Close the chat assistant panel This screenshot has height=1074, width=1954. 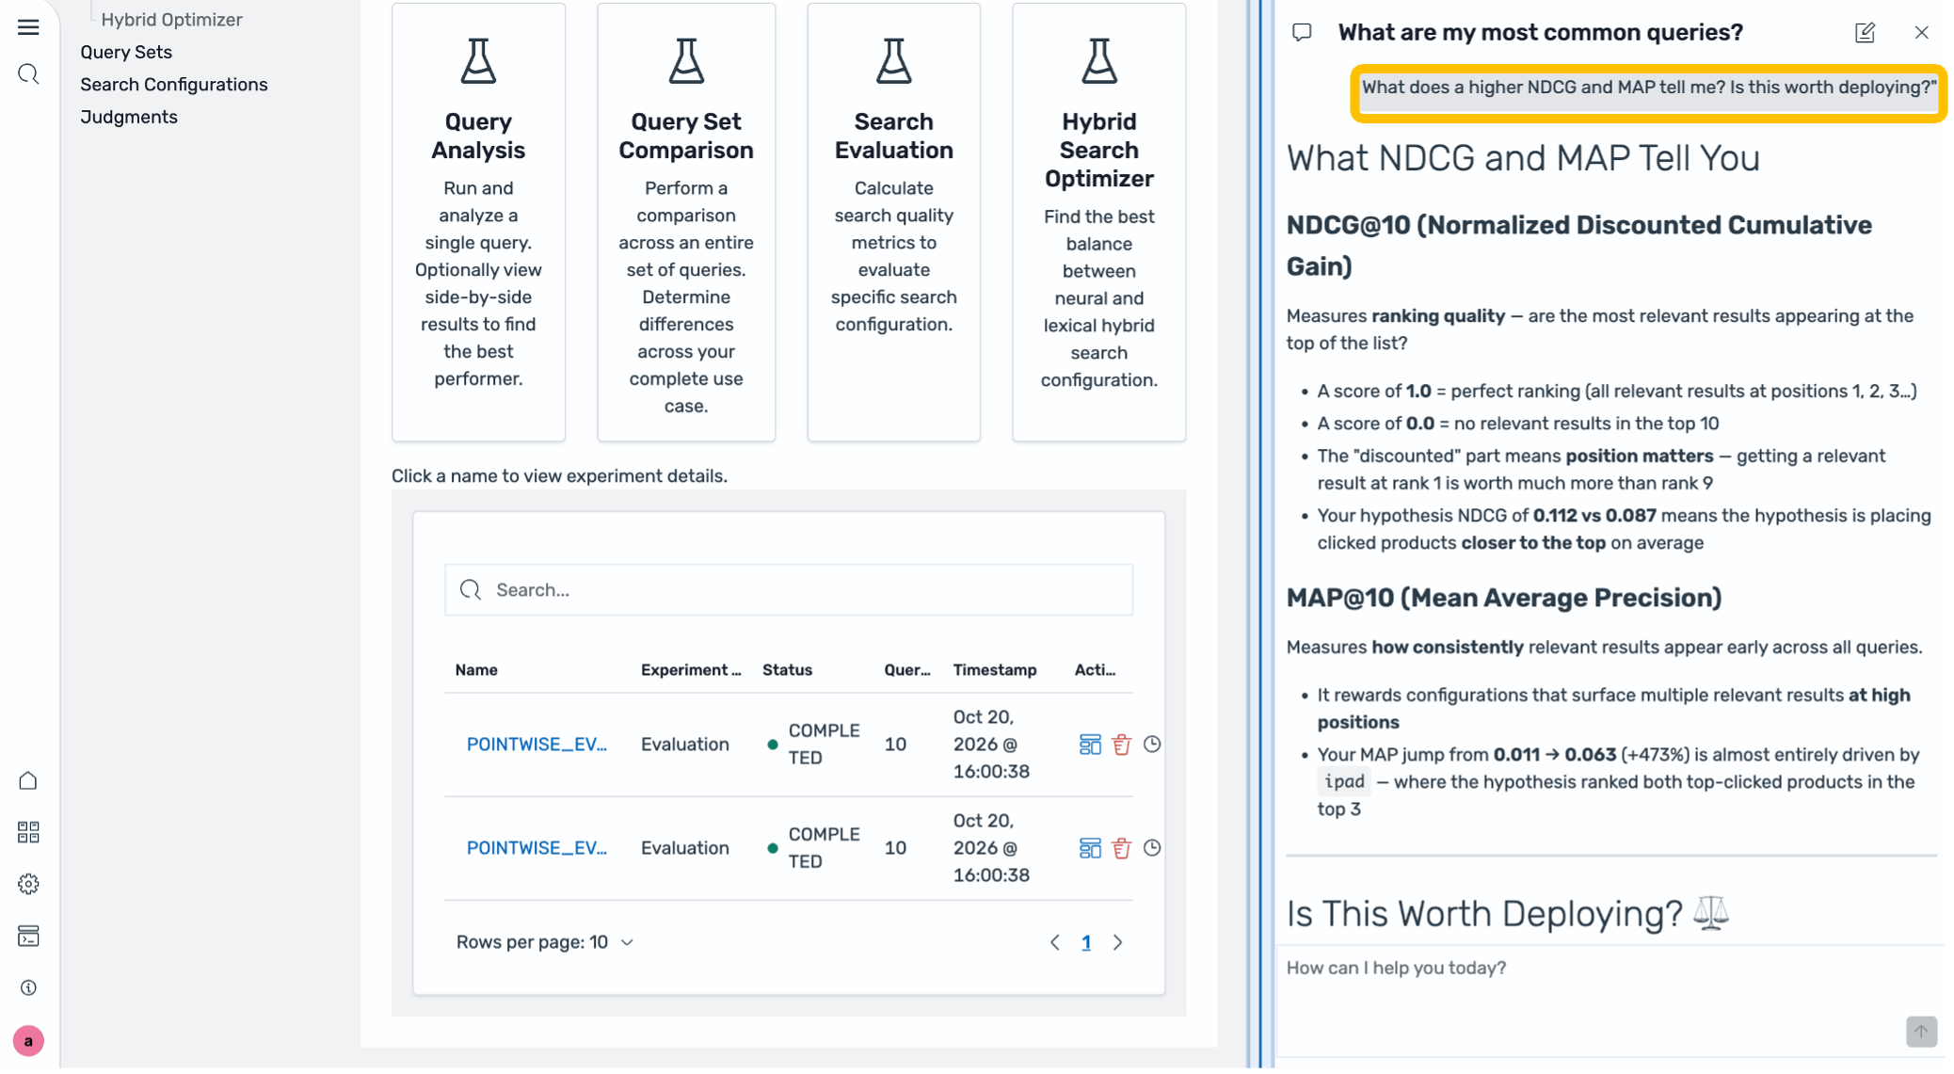(x=1921, y=33)
